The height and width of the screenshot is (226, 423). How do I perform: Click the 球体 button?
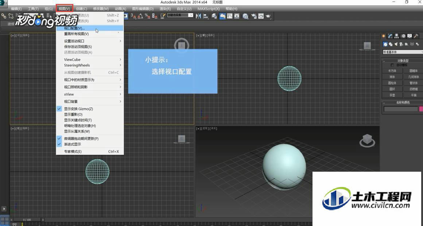pyautogui.click(x=392, y=77)
